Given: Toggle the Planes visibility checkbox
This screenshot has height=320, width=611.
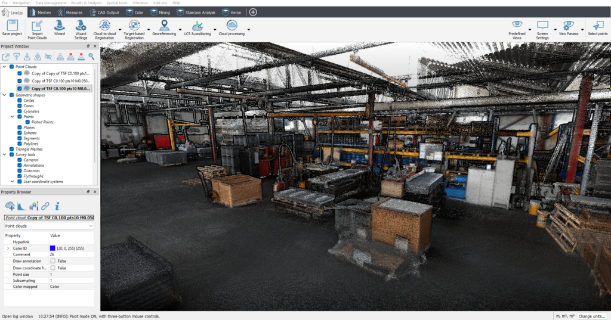Looking at the screenshot, I should tap(20, 128).
